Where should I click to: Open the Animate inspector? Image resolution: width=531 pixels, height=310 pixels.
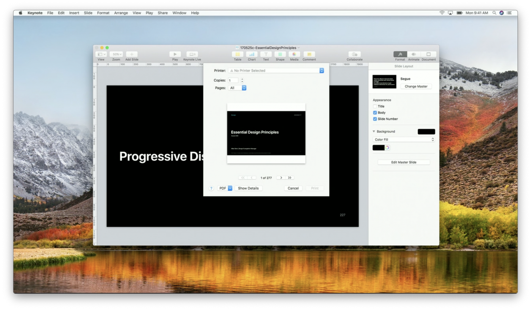414,54
